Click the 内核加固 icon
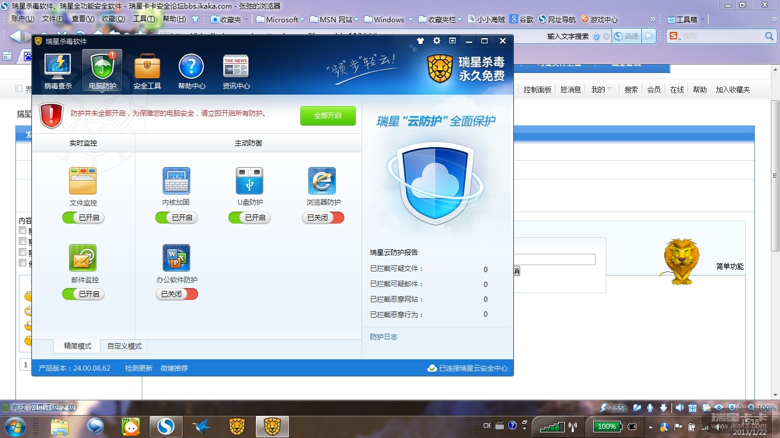The height and width of the screenshot is (438, 780). pos(176,181)
